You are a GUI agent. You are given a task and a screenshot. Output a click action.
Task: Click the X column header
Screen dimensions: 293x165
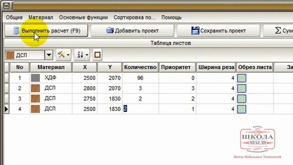pos(85,67)
